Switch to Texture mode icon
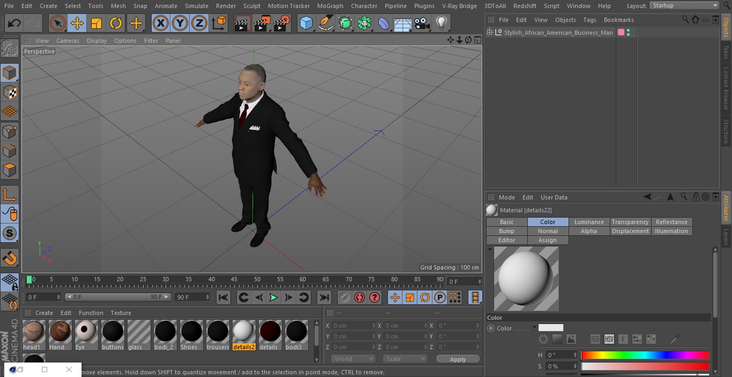Screen dimensions: 732x377 click(x=10, y=92)
